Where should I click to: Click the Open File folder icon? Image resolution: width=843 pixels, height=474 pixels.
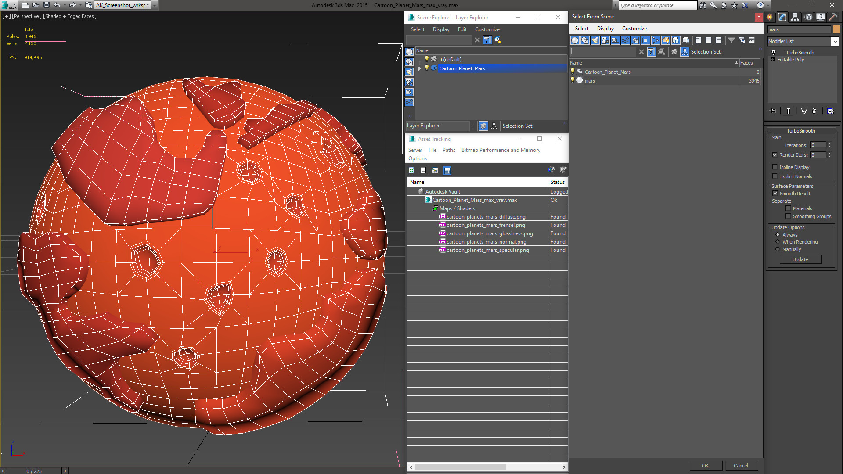(36, 5)
